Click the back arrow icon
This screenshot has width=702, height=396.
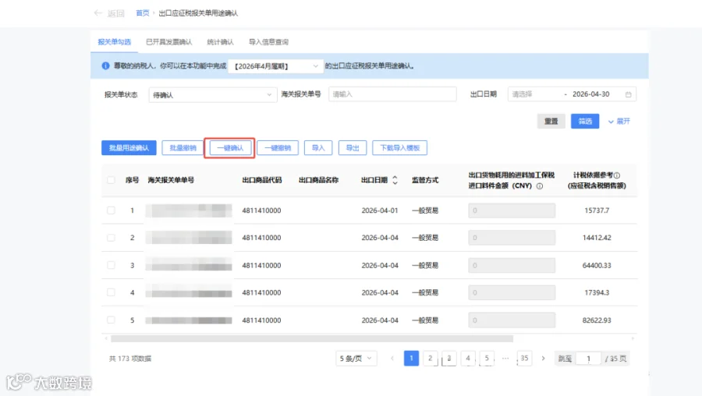pyautogui.click(x=98, y=13)
